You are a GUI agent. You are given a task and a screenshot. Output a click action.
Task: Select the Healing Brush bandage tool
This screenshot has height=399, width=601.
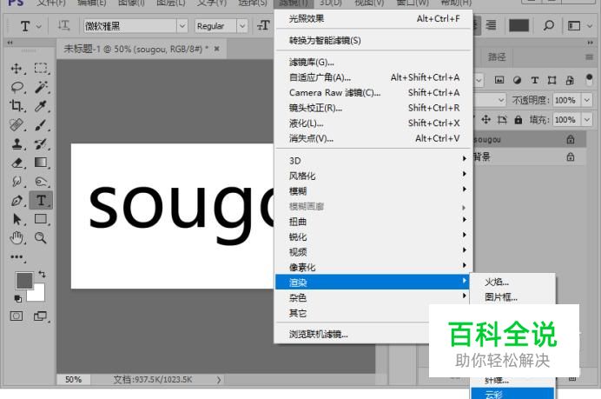(17, 125)
